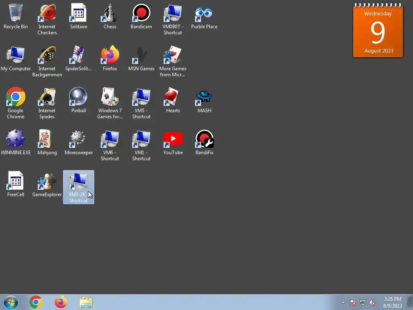Select the Purble Place shortcut
Viewport: 413px width, 310px height.
point(204,17)
